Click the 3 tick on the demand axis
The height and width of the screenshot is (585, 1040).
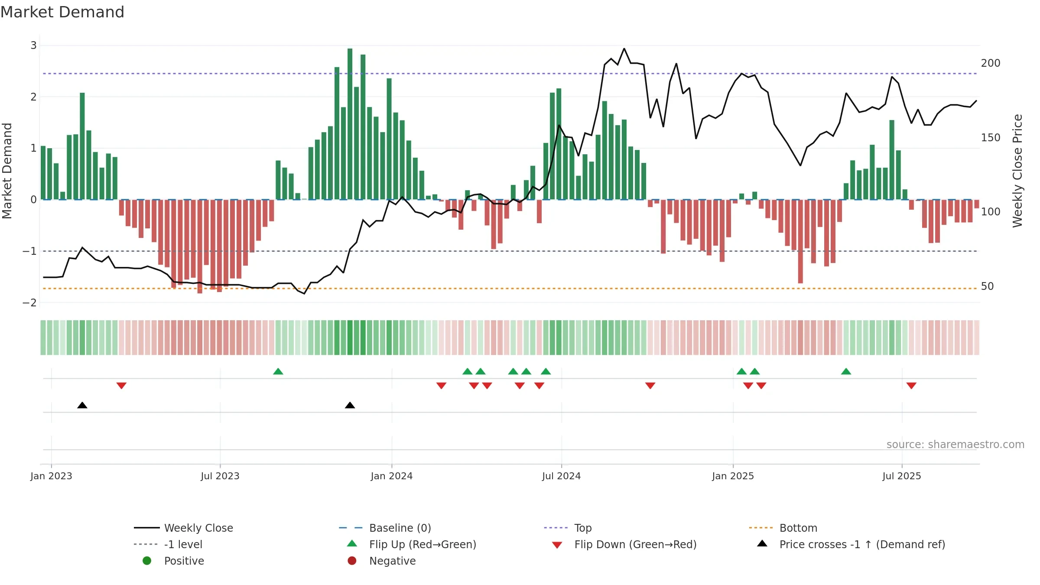(33, 45)
